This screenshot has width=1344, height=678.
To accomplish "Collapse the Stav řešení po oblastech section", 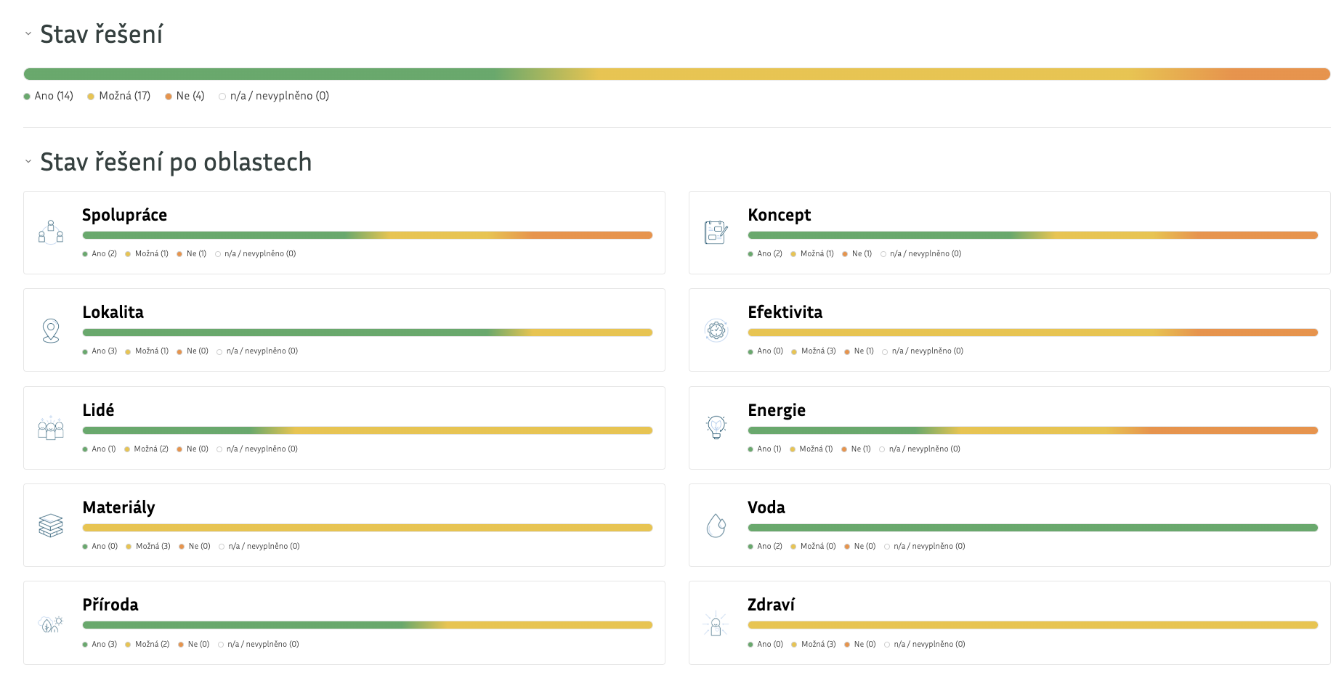I will pos(28,161).
